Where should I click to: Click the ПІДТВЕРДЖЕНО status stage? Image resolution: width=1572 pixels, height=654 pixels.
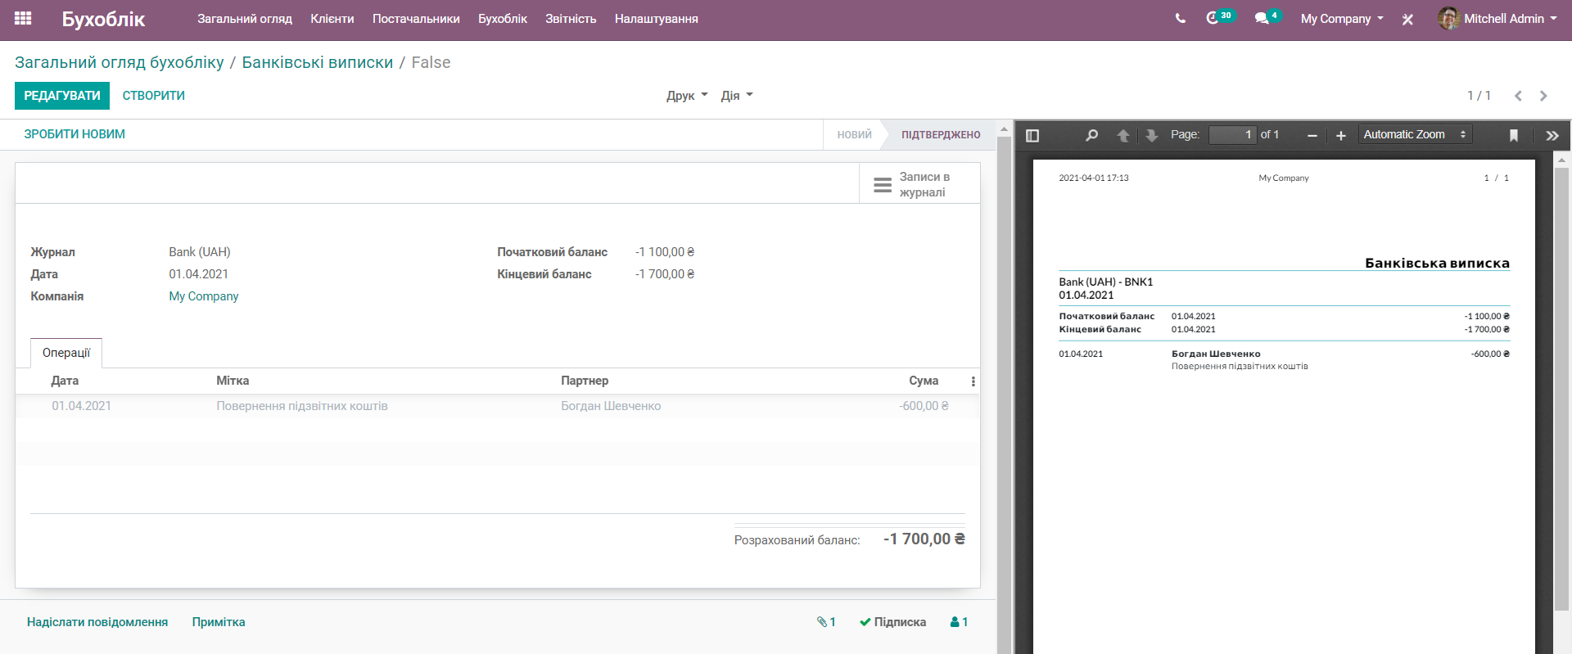tap(941, 134)
